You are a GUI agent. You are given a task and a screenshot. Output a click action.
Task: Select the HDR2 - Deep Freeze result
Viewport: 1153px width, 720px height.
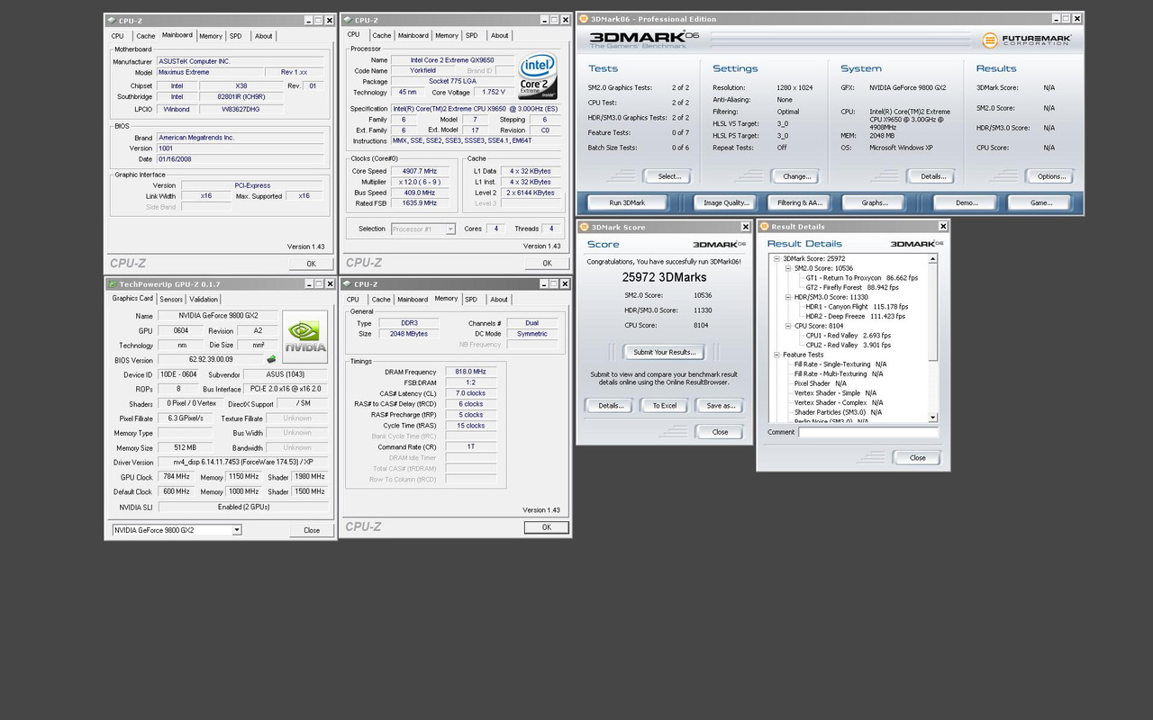[855, 316]
